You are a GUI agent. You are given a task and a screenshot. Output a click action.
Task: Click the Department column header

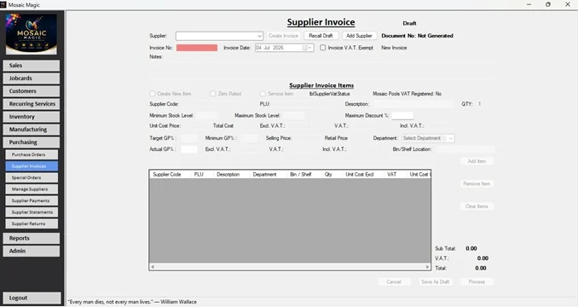pyautogui.click(x=269, y=174)
